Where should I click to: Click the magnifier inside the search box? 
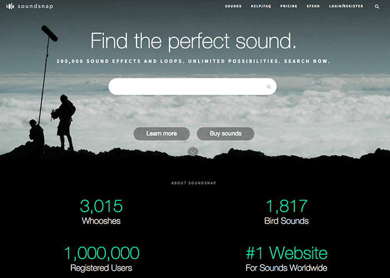click(x=269, y=87)
